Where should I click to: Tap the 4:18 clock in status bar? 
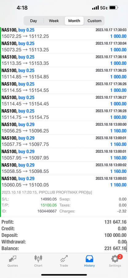click(22, 8)
